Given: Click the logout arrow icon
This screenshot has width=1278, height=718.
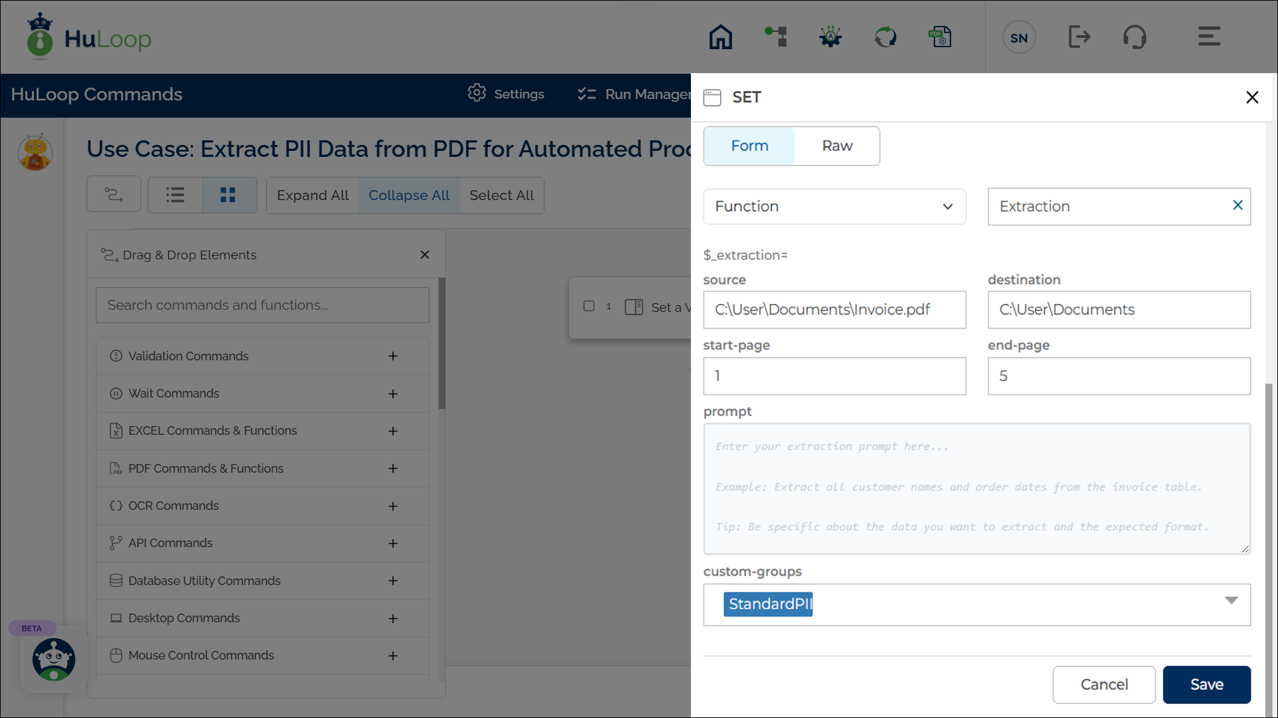Looking at the screenshot, I should pos(1079,37).
